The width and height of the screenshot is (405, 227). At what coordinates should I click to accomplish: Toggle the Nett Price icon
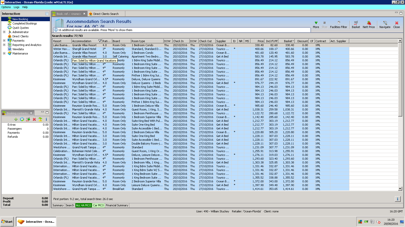[x=369, y=23]
